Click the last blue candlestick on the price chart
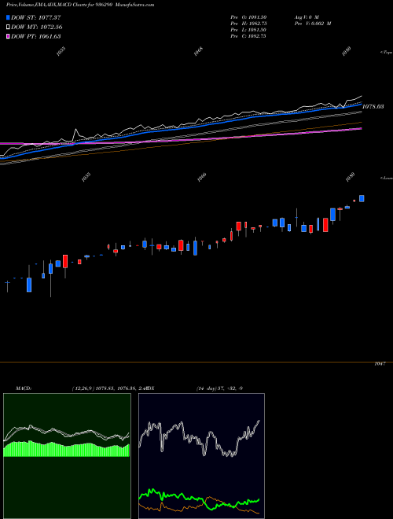 coord(362,198)
